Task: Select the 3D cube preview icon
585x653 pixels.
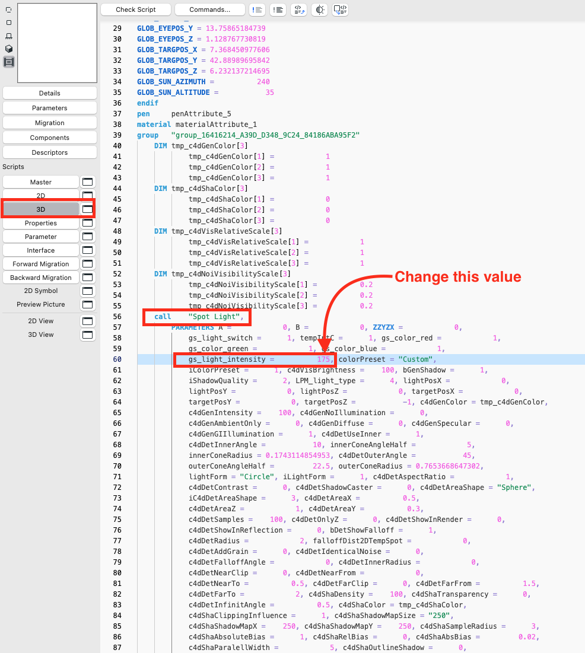Action: [9, 49]
